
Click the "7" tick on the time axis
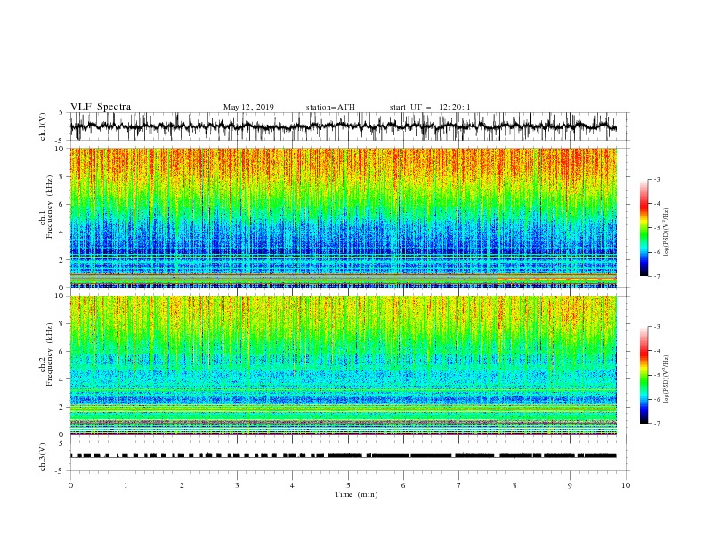click(x=459, y=485)
